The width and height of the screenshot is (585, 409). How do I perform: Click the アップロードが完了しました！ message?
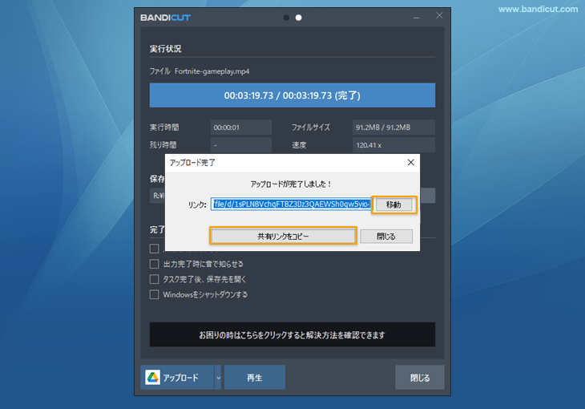click(x=291, y=184)
